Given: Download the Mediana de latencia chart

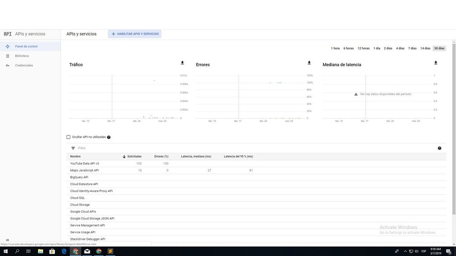Looking at the screenshot, I should click(x=435, y=63).
